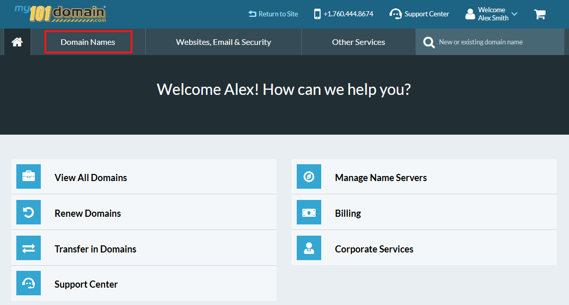The height and width of the screenshot is (305, 569).
Task: Open the Other Services menu
Action: pos(358,42)
